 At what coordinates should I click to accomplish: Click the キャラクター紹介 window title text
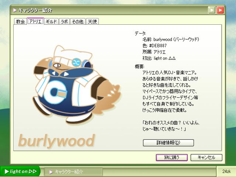click(35, 10)
